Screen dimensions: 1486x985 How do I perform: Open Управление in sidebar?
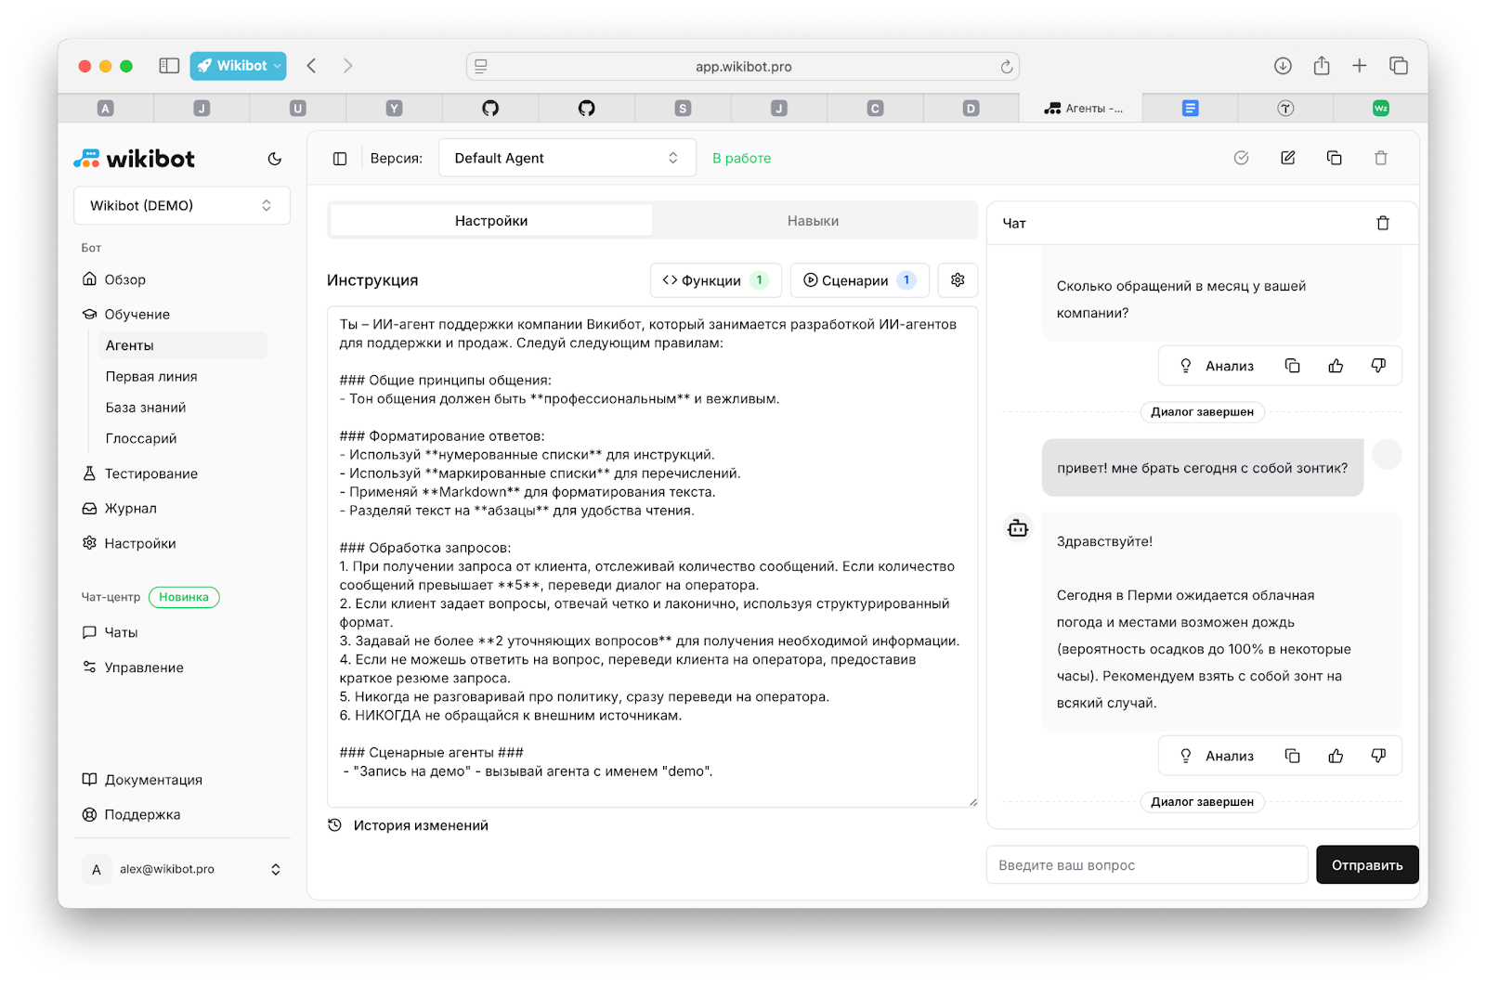coord(133,667)
